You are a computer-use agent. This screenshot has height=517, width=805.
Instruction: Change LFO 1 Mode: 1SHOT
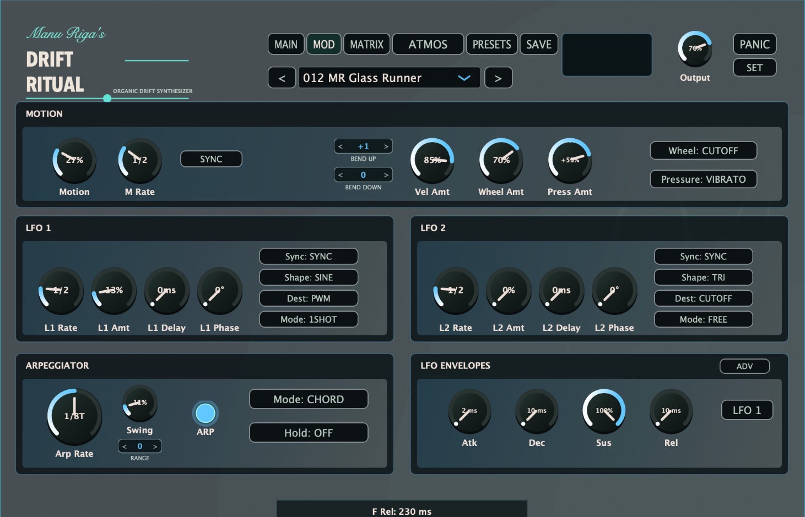[309, 319]
